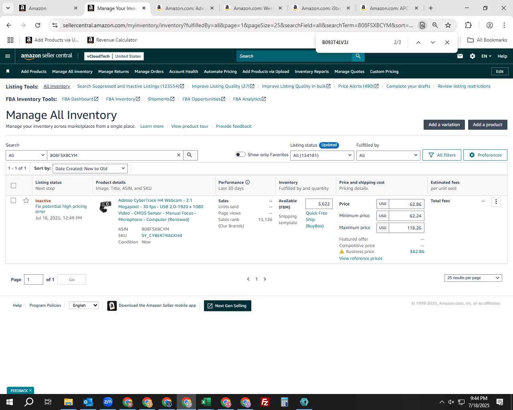Click Next Gen Selling button
This screenshot has width=513, height=410.
(228, 306)
